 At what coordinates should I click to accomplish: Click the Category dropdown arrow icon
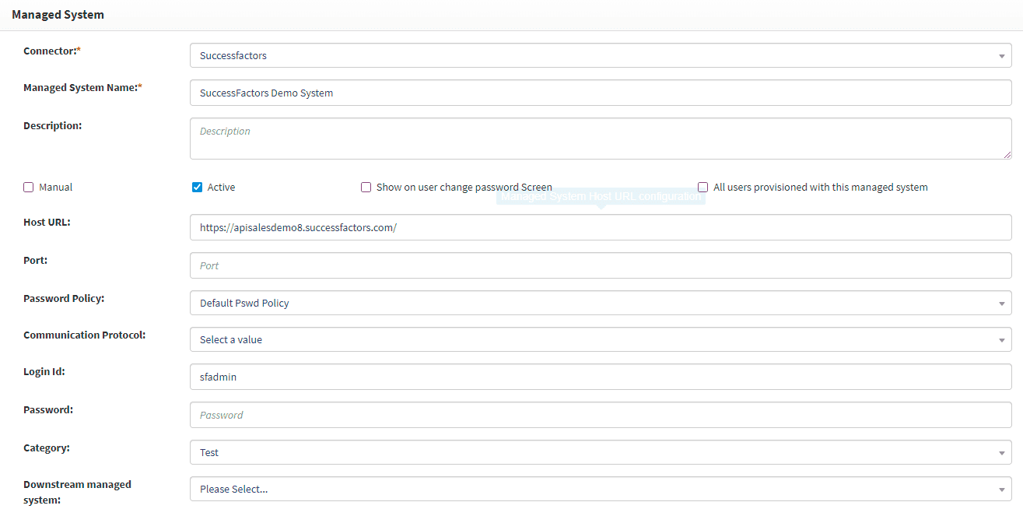tap(1001, 453)
